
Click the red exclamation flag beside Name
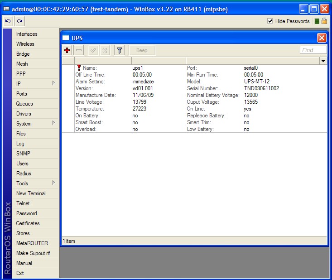click(79, 68)
